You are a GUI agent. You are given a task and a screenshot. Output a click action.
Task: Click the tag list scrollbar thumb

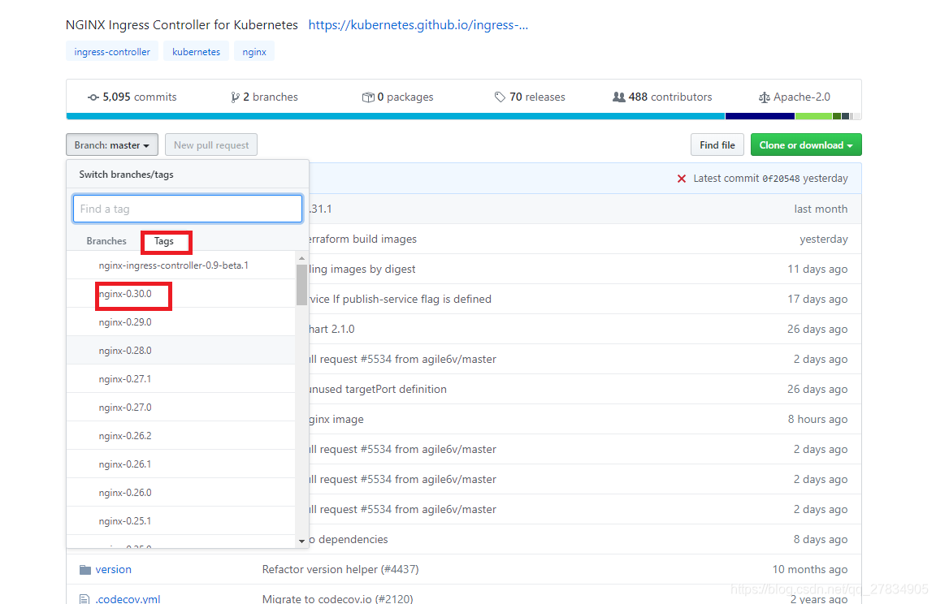[301, 284]
